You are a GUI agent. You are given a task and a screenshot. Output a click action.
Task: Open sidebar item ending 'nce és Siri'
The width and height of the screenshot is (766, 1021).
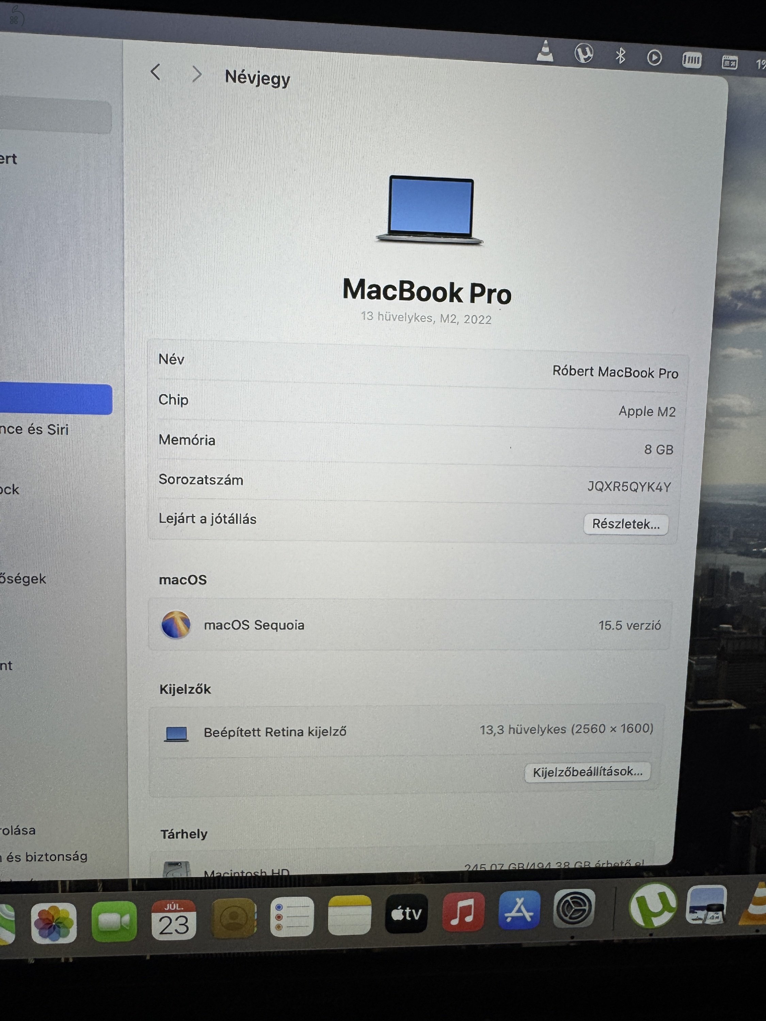click(34, 429)
